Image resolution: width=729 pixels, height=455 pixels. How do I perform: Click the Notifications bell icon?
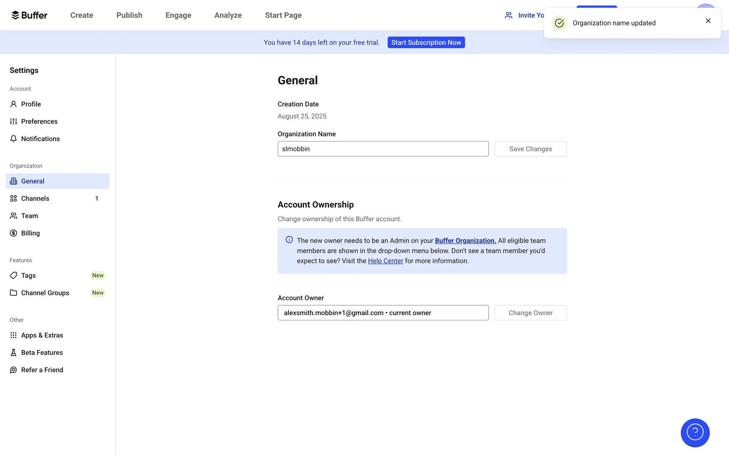14,139
